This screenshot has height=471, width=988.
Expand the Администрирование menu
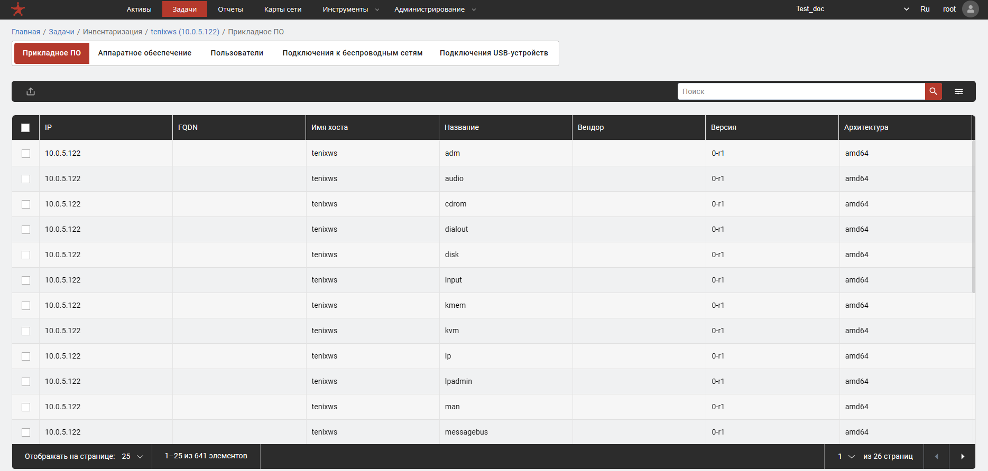[435, 10]
